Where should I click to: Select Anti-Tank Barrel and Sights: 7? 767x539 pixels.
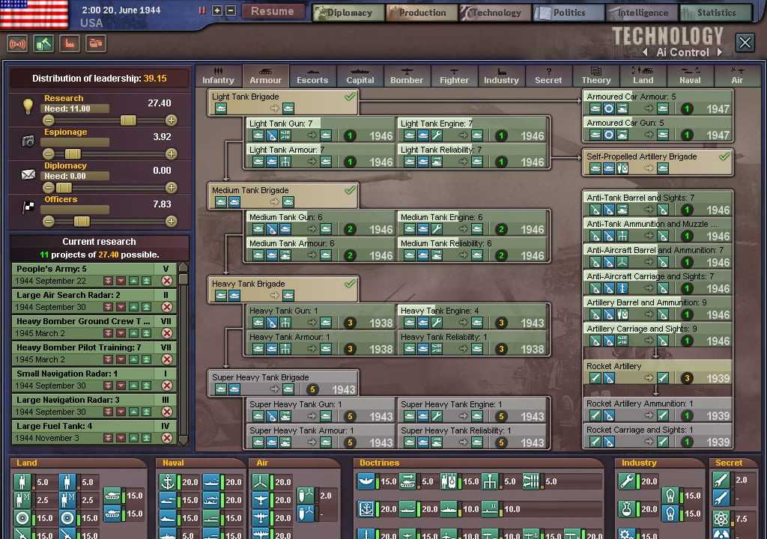(x=658, y=204)
